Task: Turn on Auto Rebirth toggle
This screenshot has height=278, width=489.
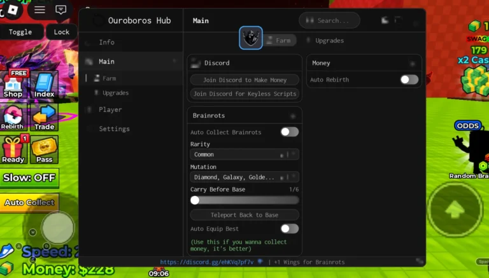Action: tap(409, 80)
